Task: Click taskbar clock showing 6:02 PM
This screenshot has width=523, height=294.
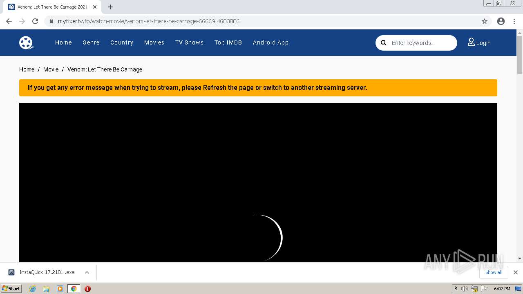Action: [x=502, y=289]
